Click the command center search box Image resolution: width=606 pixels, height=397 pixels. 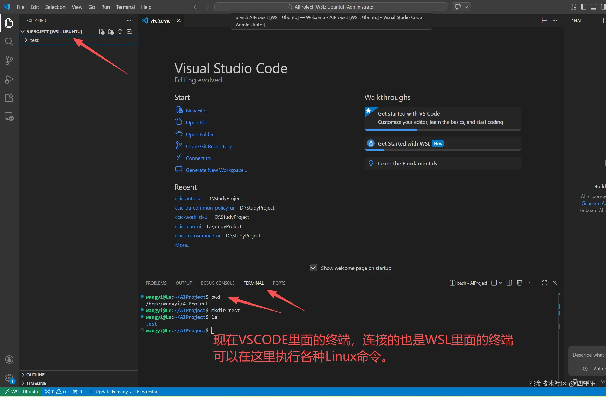(331, 7)
